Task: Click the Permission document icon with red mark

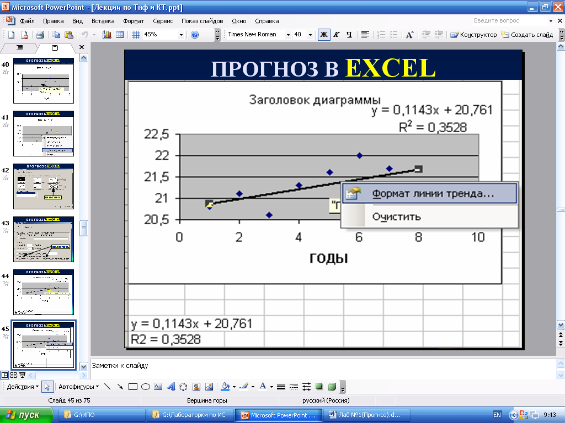Action: coord(24,35)
